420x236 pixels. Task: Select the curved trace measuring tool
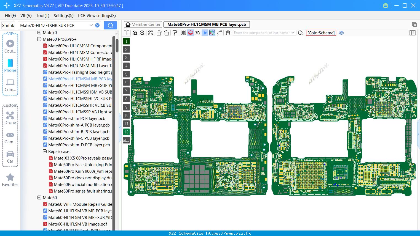(220, 33)
